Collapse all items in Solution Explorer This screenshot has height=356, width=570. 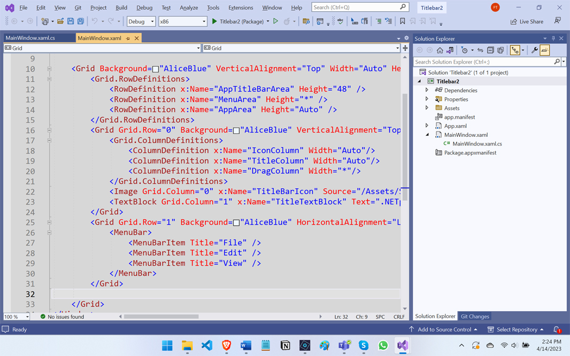coord(490,50)
